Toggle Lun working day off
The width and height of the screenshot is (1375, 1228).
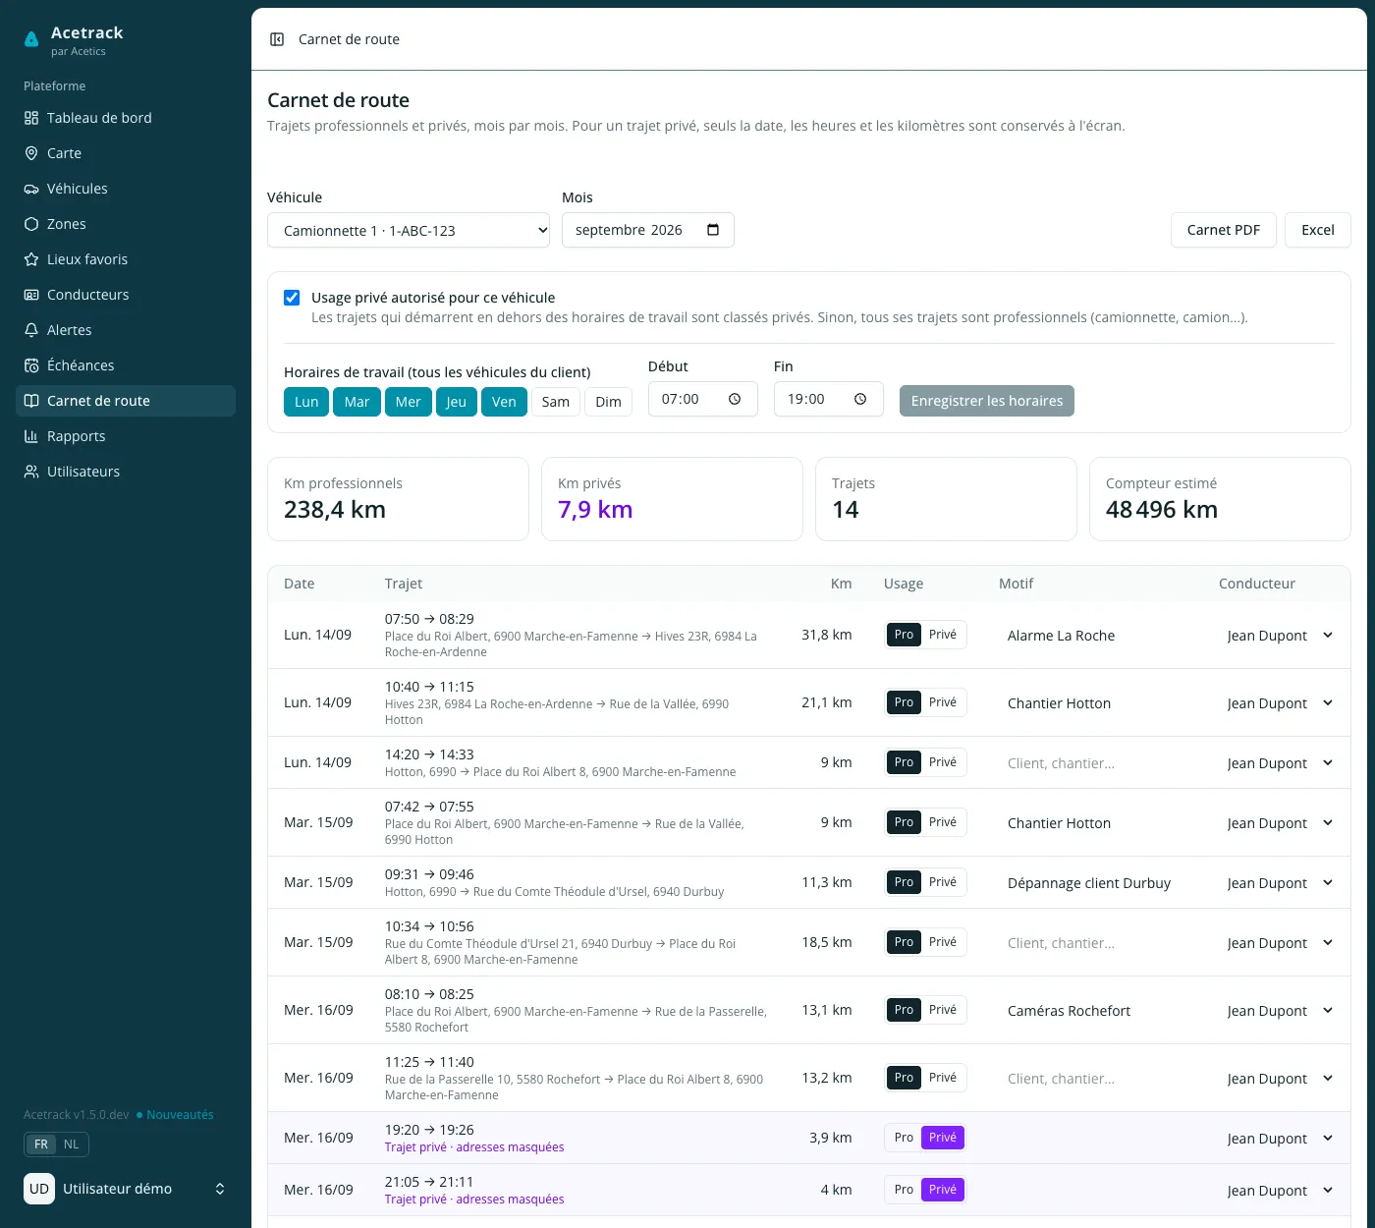click(x=306, y=402)
